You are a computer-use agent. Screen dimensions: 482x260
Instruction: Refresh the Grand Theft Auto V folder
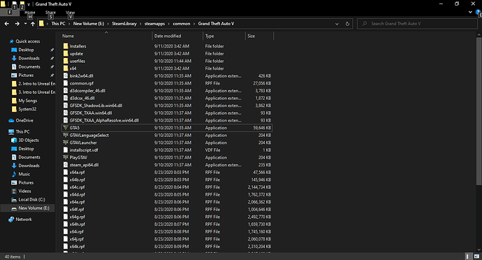[x=347, y=24]
